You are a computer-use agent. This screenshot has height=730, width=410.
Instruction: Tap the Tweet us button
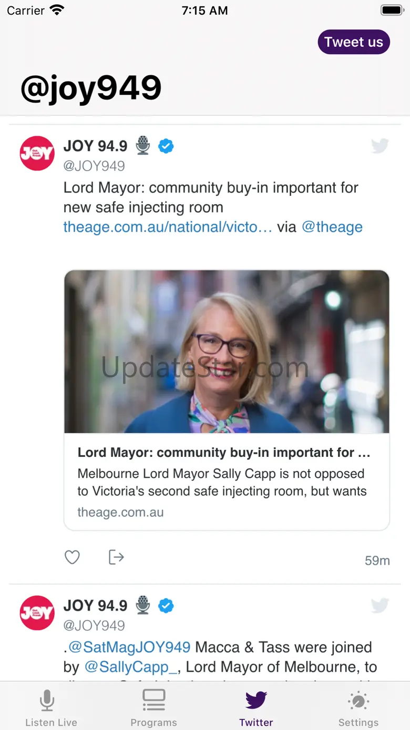tap(354, 42)
